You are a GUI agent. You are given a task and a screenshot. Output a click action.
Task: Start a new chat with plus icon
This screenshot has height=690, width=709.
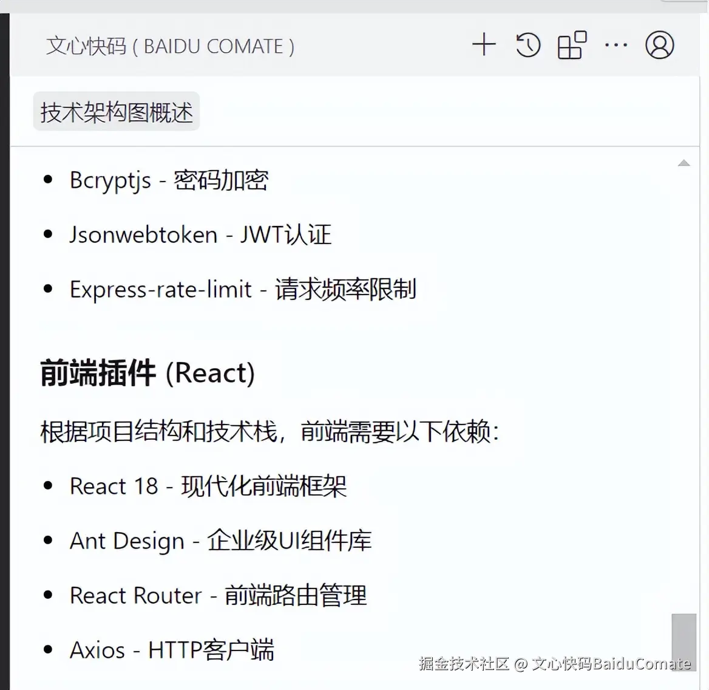pos(484,45)
